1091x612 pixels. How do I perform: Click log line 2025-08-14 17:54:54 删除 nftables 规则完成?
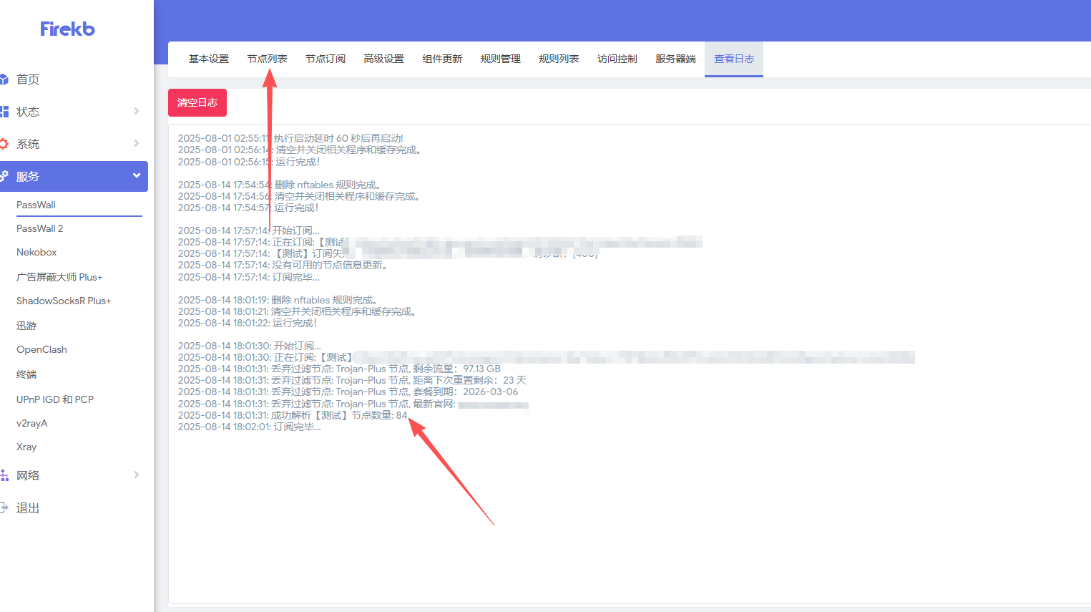coord(280,185)
